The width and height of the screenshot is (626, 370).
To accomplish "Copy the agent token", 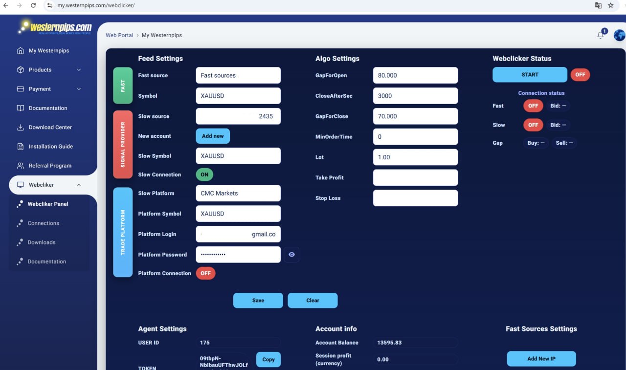I will click(268, 360).
